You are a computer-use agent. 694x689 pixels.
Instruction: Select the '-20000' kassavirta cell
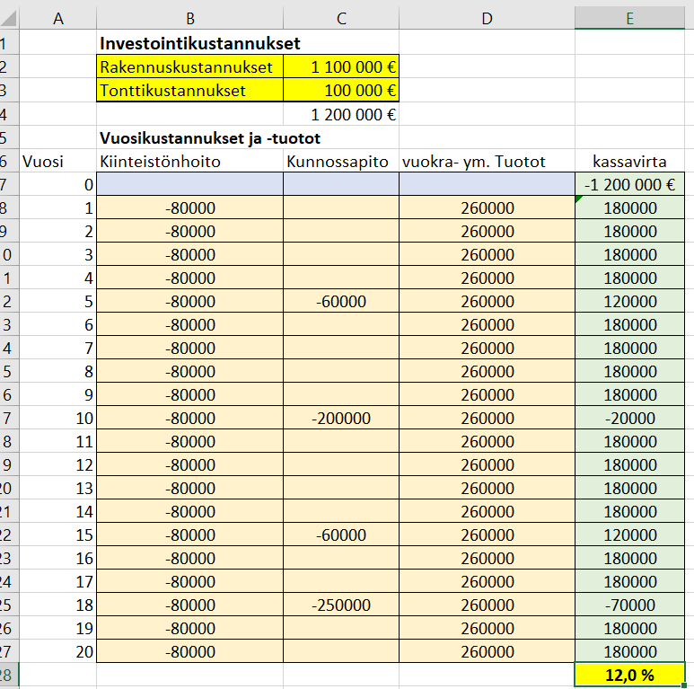(629, 418)
